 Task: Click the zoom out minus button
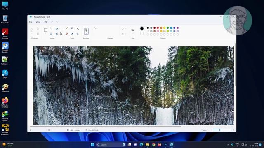click(x=210, y=130)
